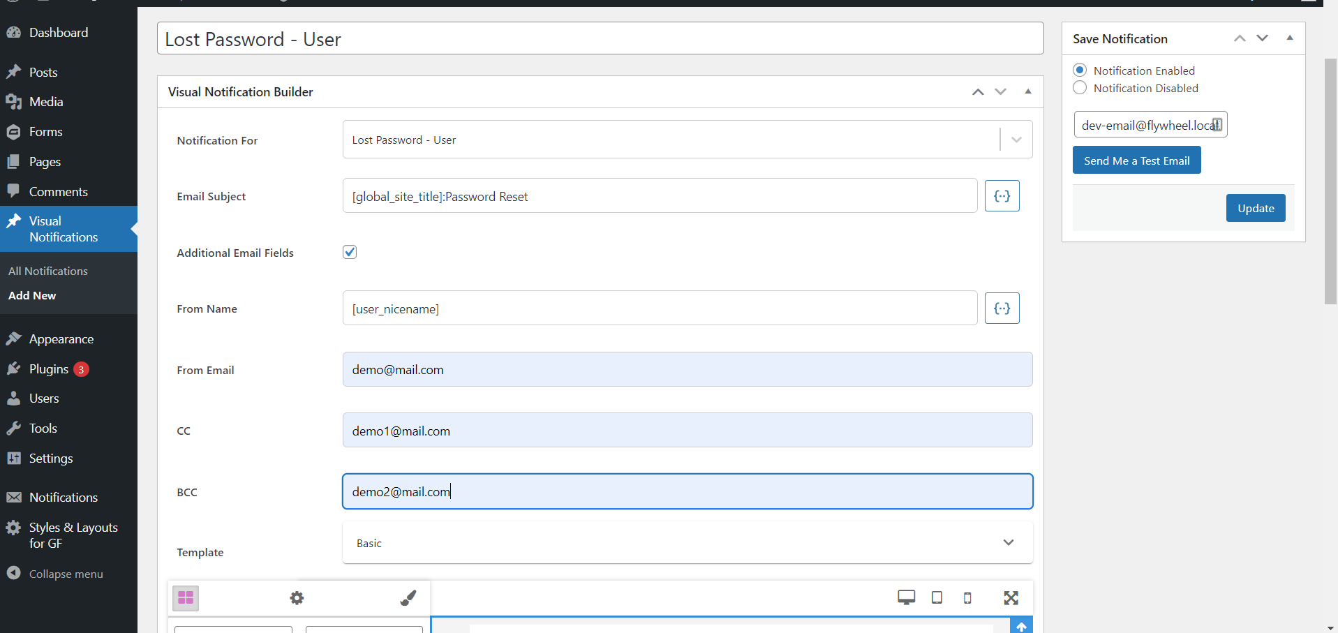The image size is (1338, 633).
Task: Click the Forms sidebar icon
Action: 13,131
